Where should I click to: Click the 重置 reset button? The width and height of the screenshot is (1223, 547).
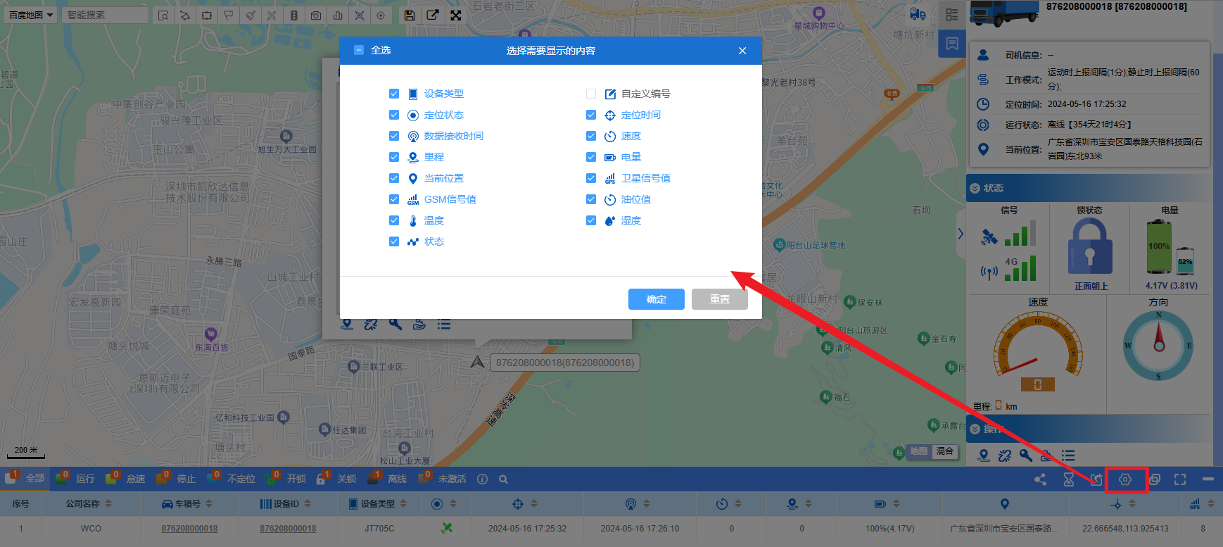click(x=719, y=299)
